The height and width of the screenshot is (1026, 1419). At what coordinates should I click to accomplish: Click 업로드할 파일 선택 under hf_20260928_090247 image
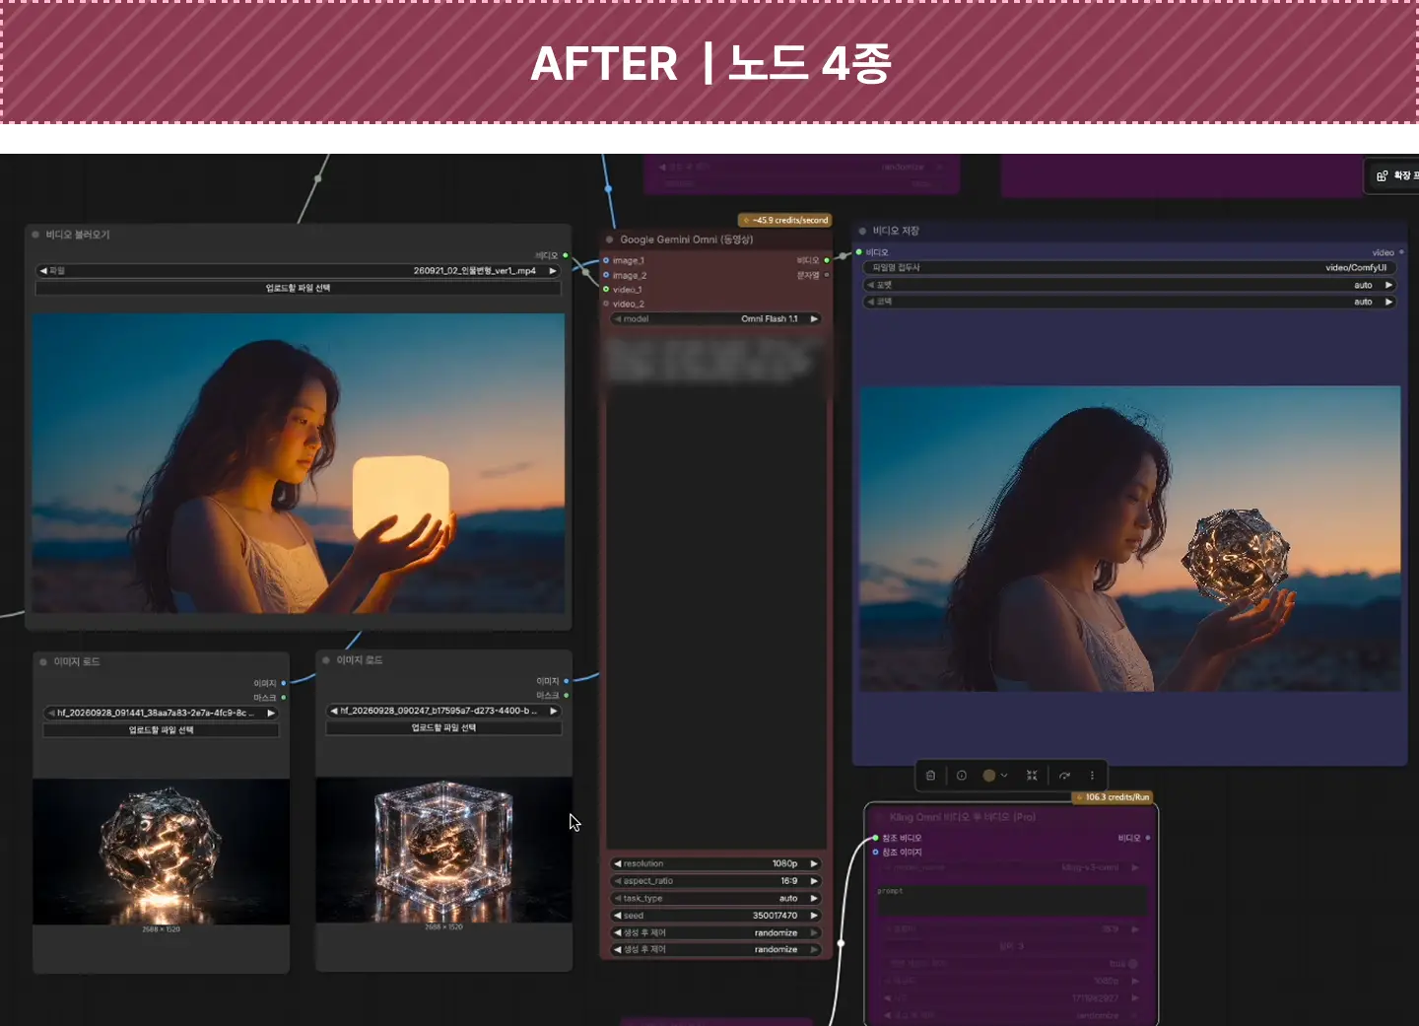[443, 728]
